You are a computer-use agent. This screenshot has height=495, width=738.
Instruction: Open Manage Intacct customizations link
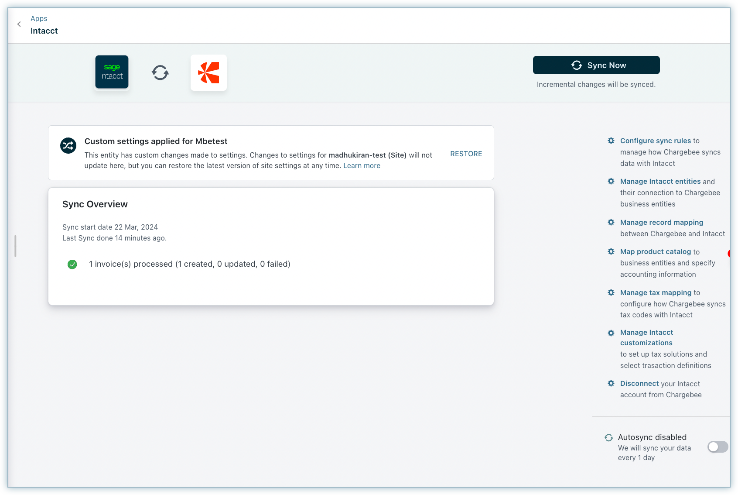coord(646,337)
